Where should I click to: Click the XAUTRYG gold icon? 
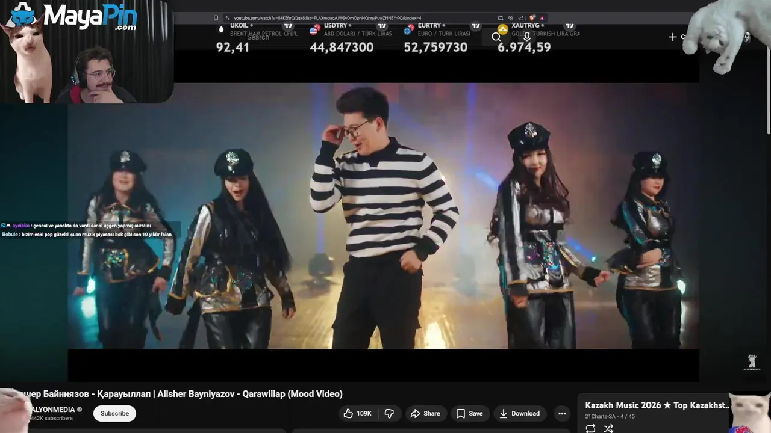tap(503, 29)
